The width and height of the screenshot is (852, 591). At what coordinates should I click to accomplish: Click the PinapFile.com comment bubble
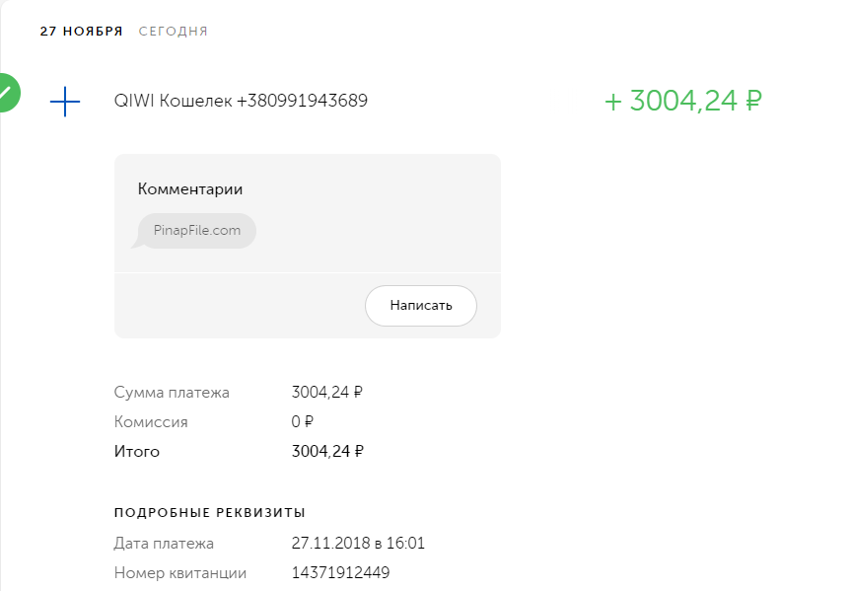196,231
